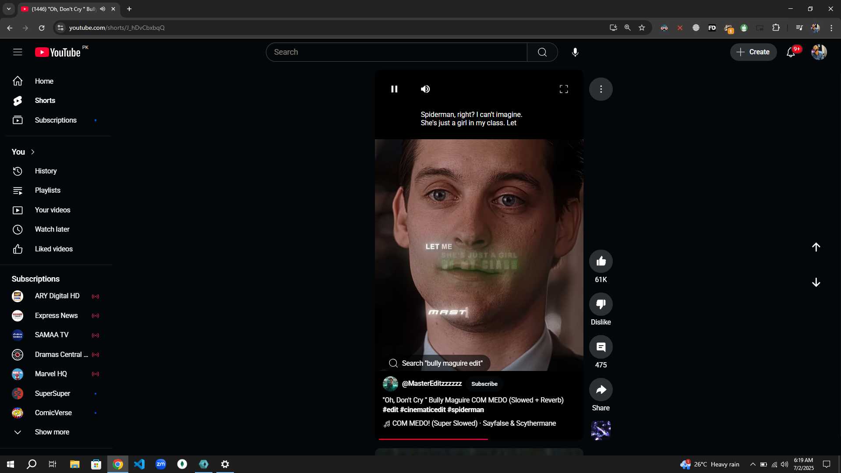
Task: Open Subscriptions in the sidebar
Action: (x=56, y=120)
